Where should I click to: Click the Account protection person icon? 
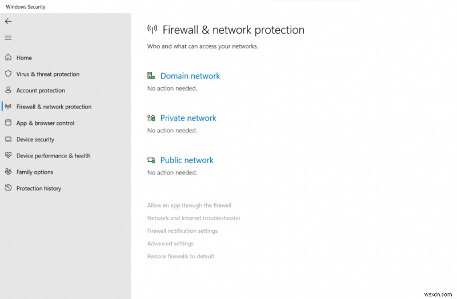(8, 90)
